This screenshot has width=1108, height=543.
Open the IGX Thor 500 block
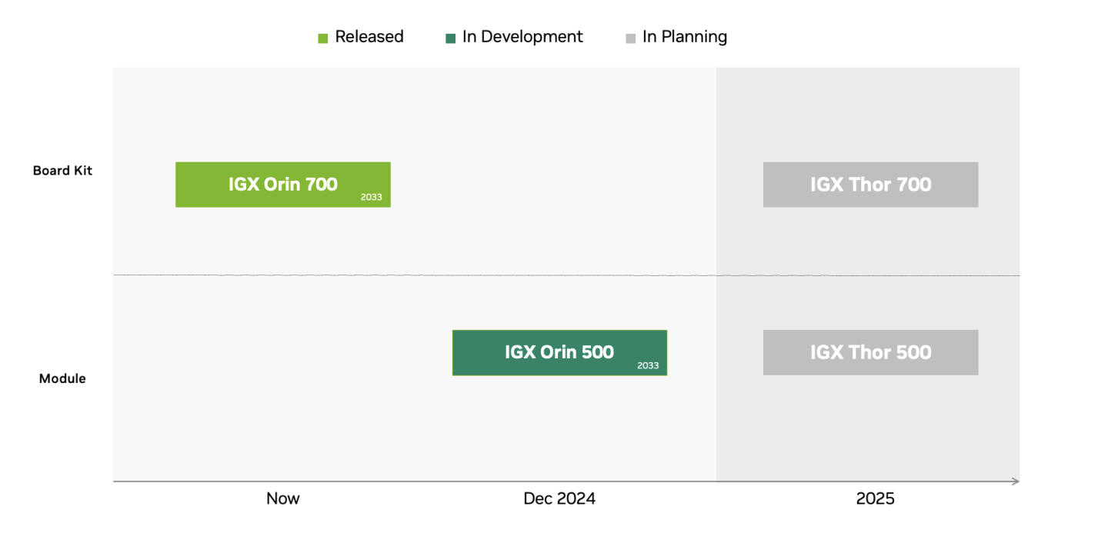click(x=870, y=352)
